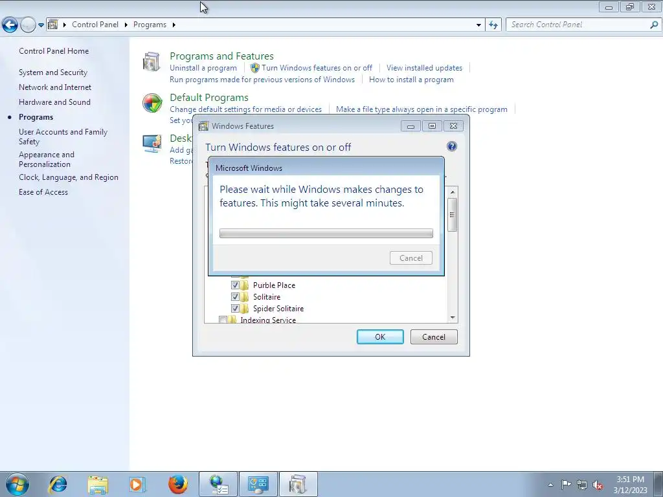Click the progress bar in Microsoft Windows dialog
This screenshot has height=497, width=663.
click(326, 233)
